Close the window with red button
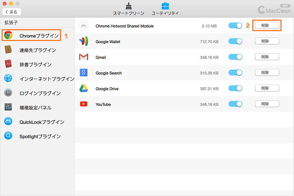 5,3
